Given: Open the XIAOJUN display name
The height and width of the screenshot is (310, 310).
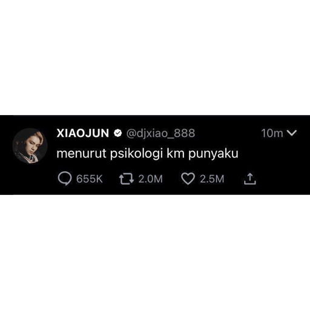Looking at the screenshot, I should point(83,133).
